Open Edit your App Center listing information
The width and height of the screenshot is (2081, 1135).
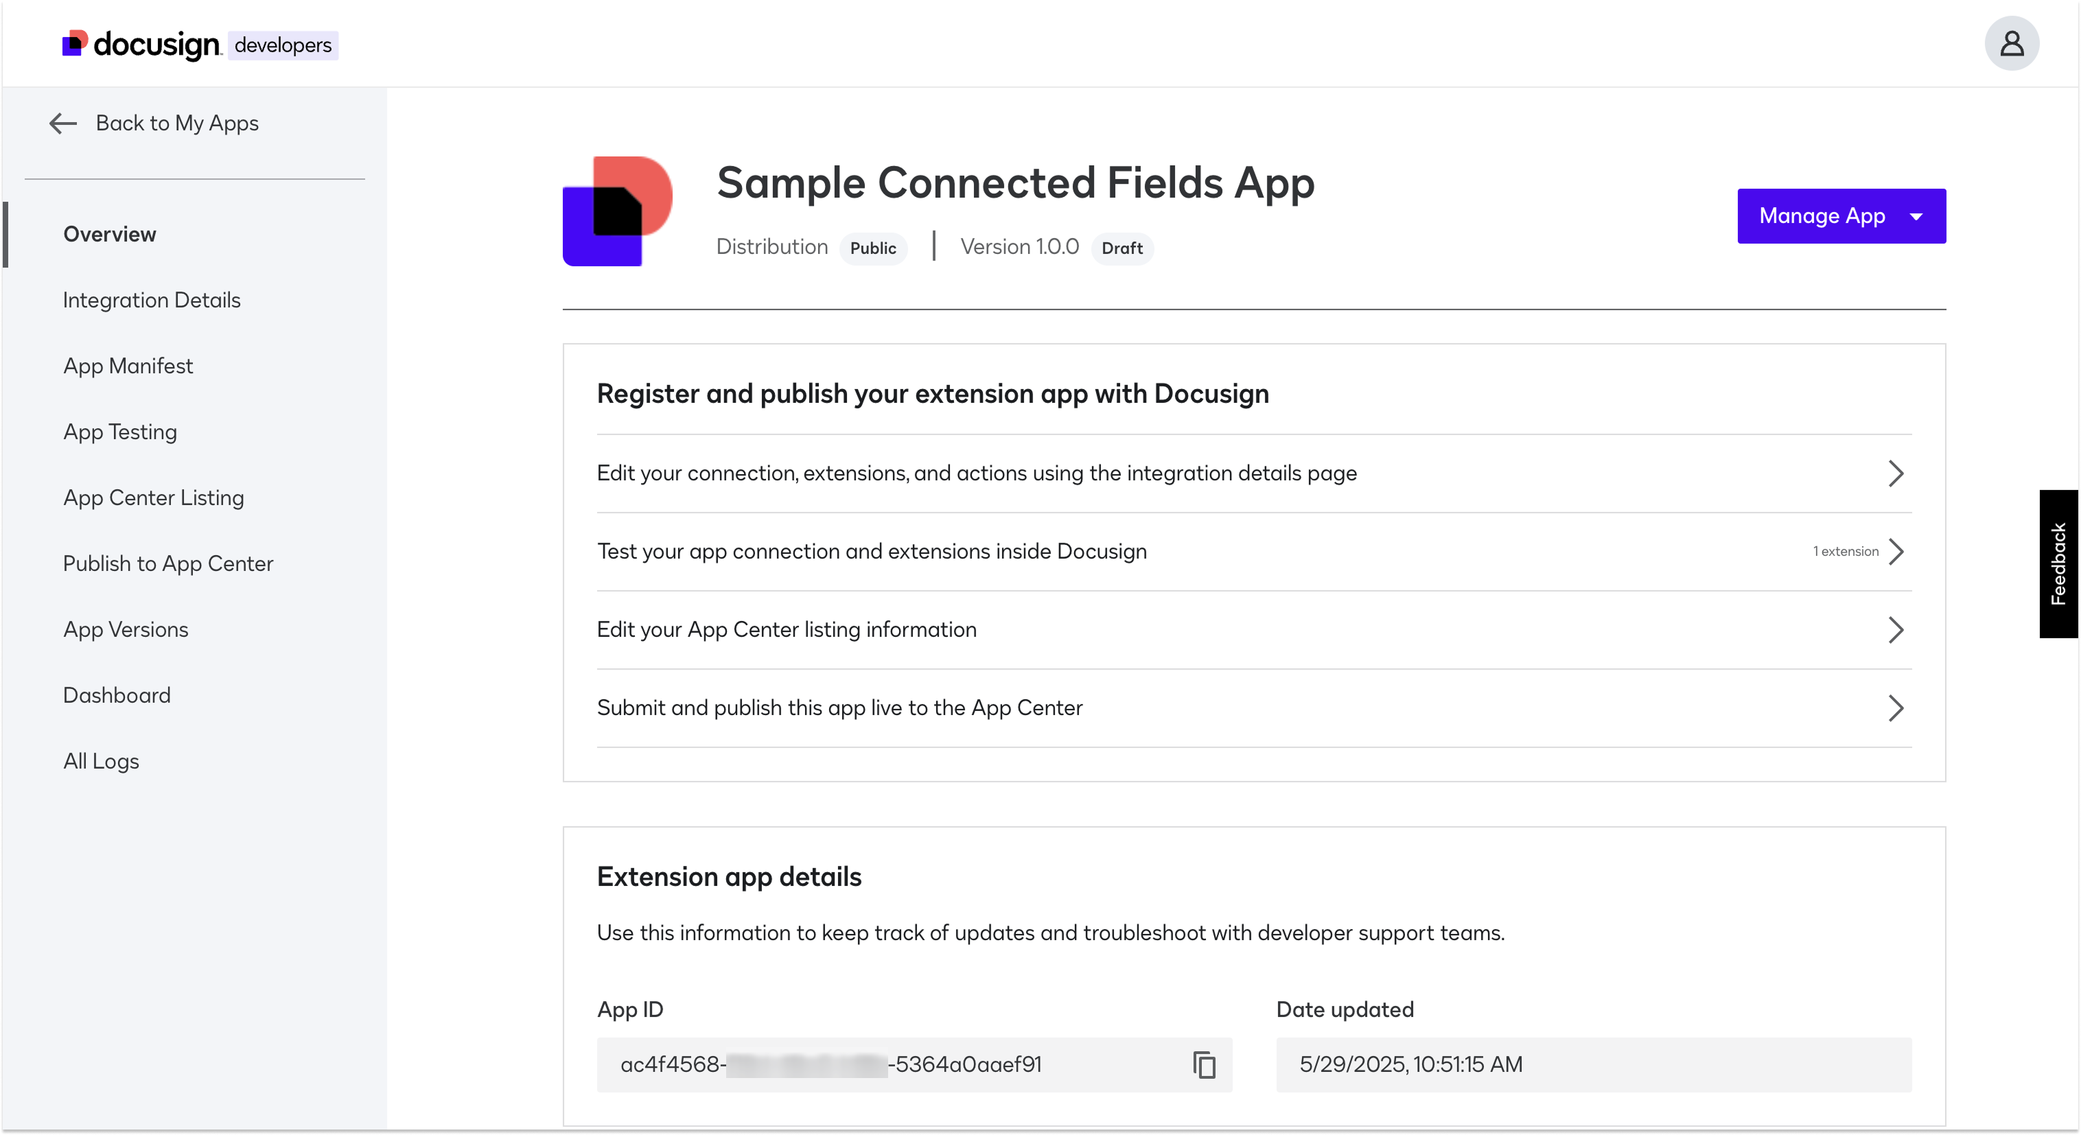coord(787,629)
